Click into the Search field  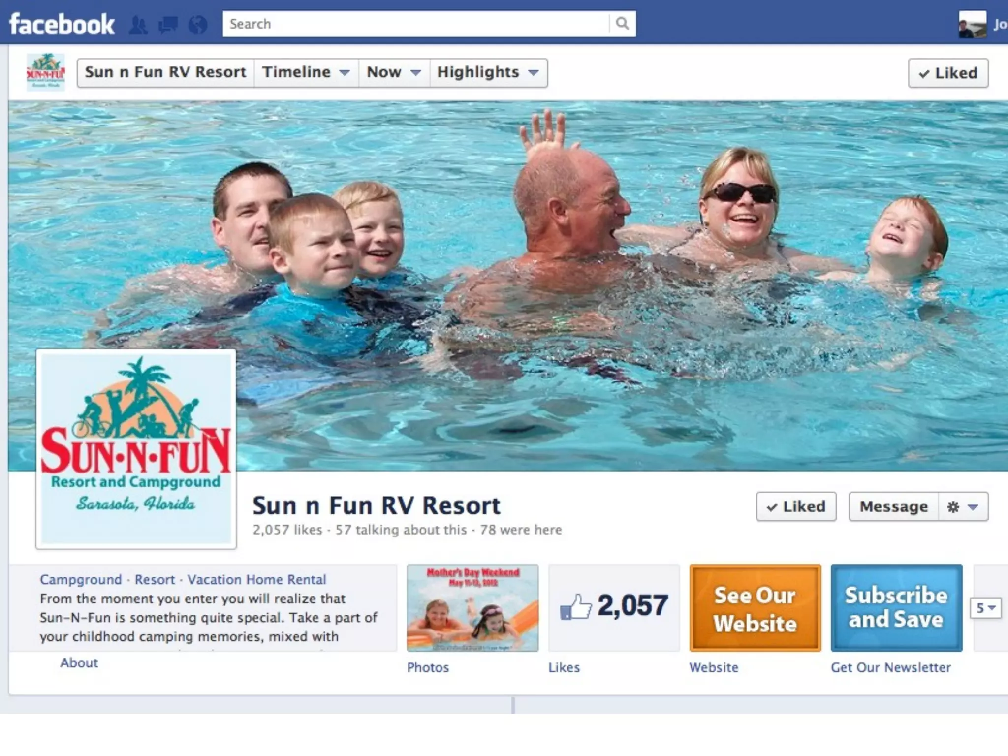point(416,24)
